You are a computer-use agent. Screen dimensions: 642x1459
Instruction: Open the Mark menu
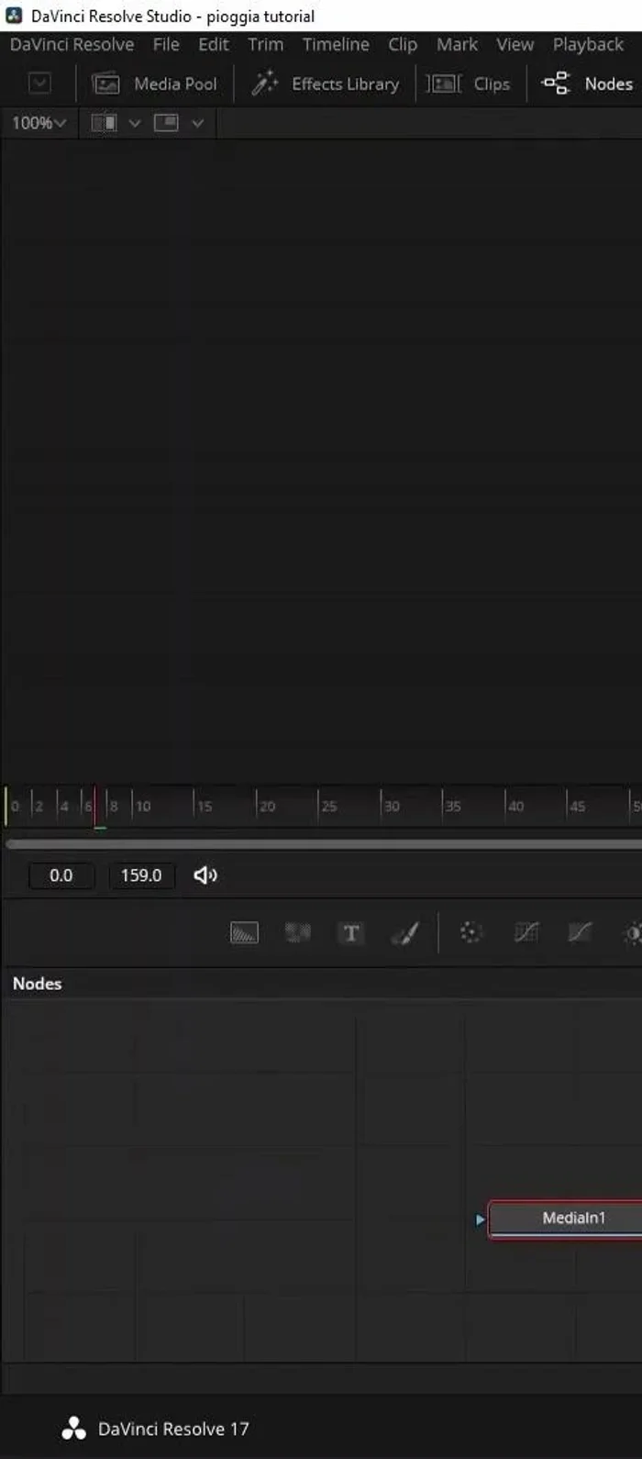pos(457,44)
